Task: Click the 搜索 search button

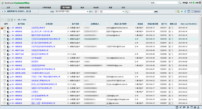Action: 156,11
